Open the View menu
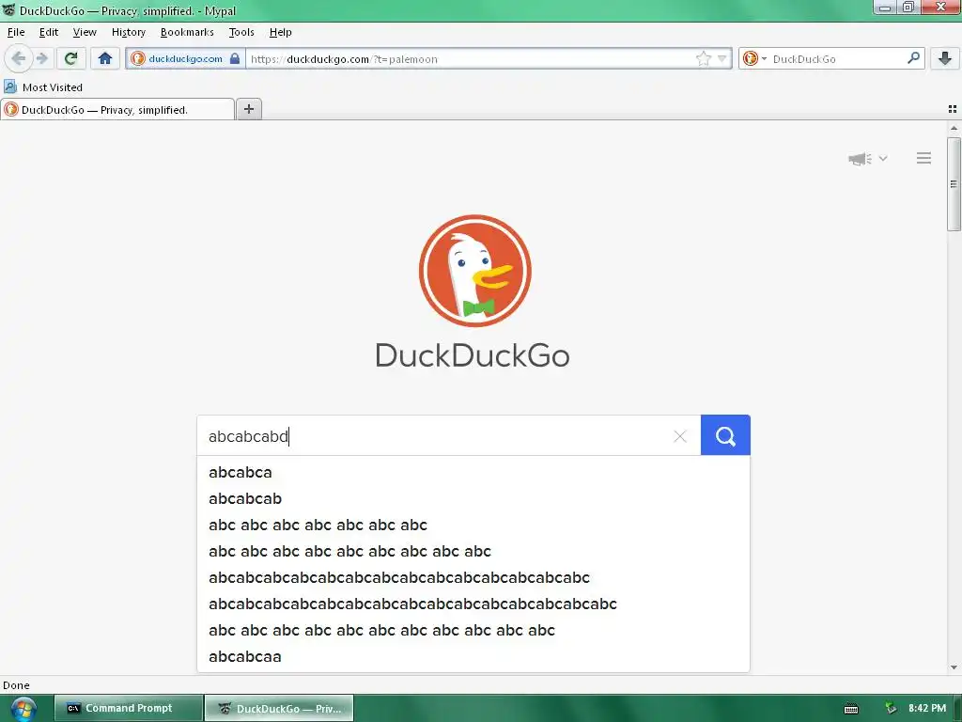 [85, 32]
